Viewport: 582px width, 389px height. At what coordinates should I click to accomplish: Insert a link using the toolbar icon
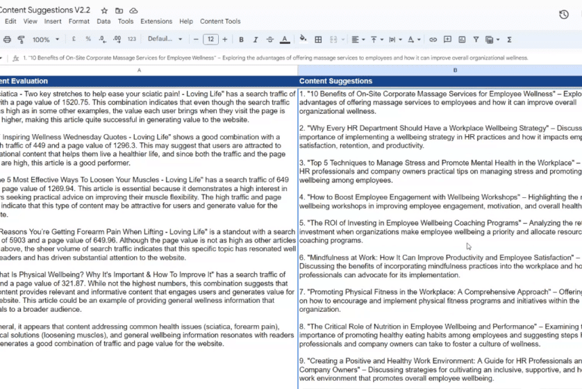point(433,40)
